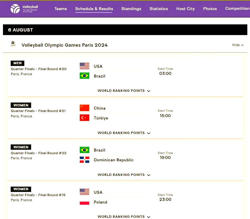Select team Brazil in Men's match #20
The image size is (250, 219).
point(99,76)
